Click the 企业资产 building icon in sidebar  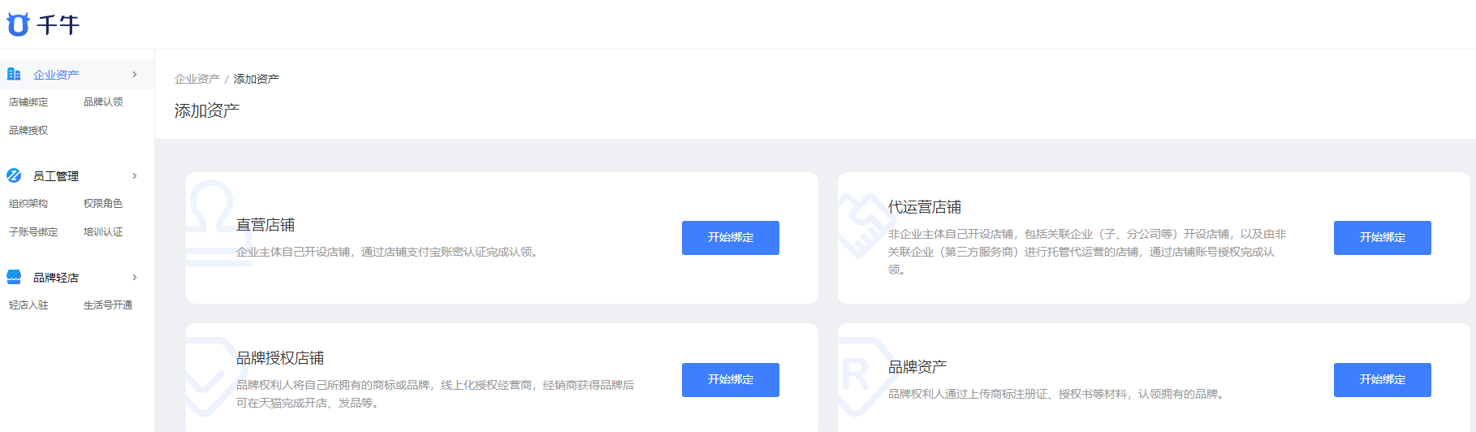pyautogui.click(x=14, y=74)
